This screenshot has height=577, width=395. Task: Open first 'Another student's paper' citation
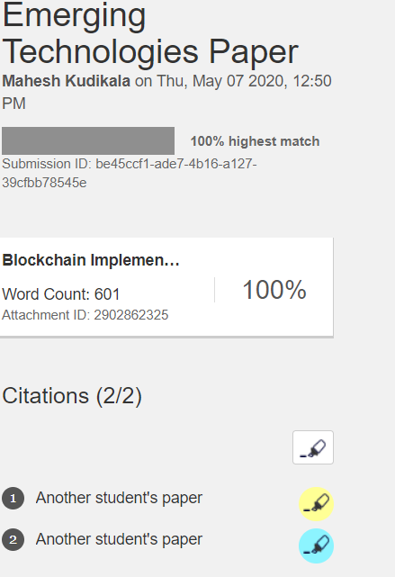pos(119,498)
